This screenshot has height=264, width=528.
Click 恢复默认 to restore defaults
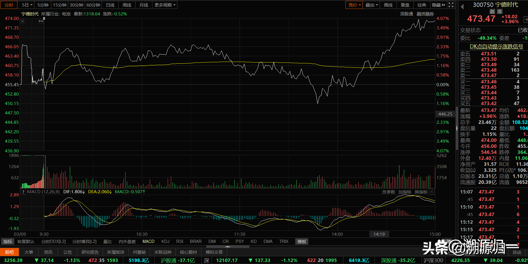pos(26,241)
